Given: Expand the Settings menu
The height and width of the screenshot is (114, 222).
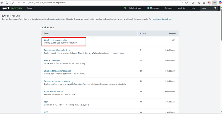Looking at the screenshot, I should (170, 8).
